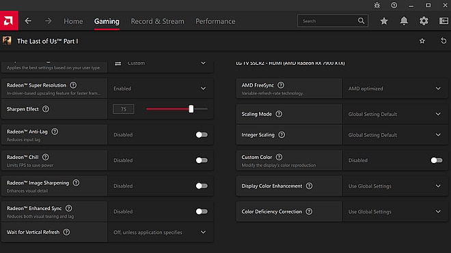Enable Radeon Image Sharpening toggle

(x=202, y=185)
